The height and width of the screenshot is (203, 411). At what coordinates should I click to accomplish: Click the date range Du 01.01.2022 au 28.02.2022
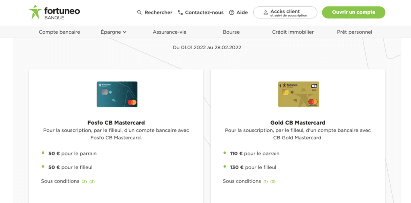pyautogui.click(x=207, y=48)
